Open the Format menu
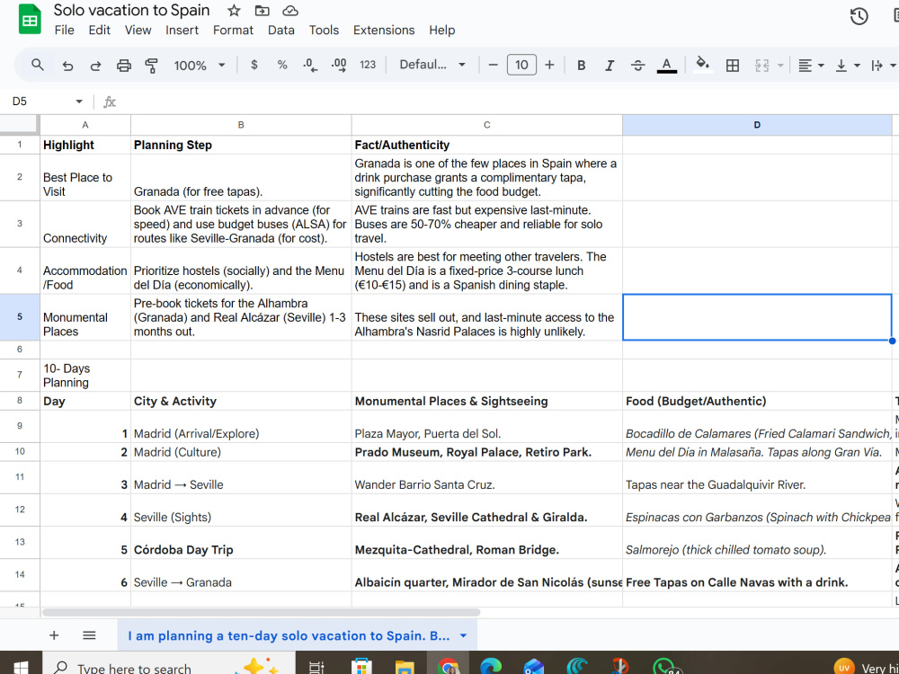 coord(233,31)
